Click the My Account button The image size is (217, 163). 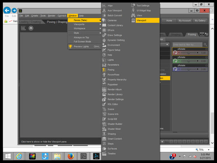(184, 21)
